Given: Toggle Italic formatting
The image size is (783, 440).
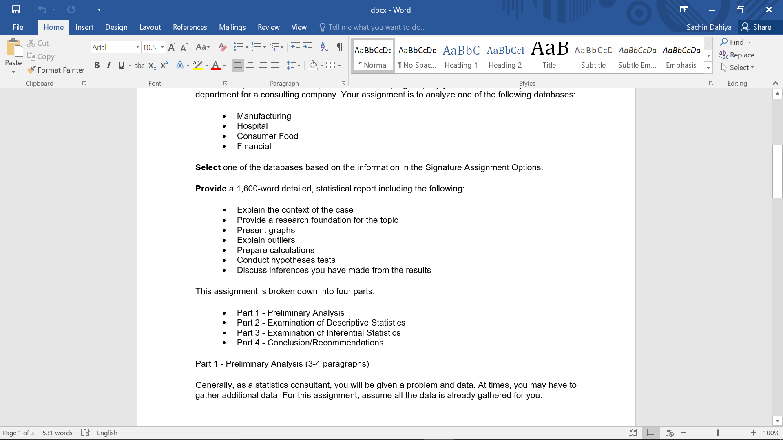Looking at the screenshot, I should pyautogui.click(x=109, y=65).
